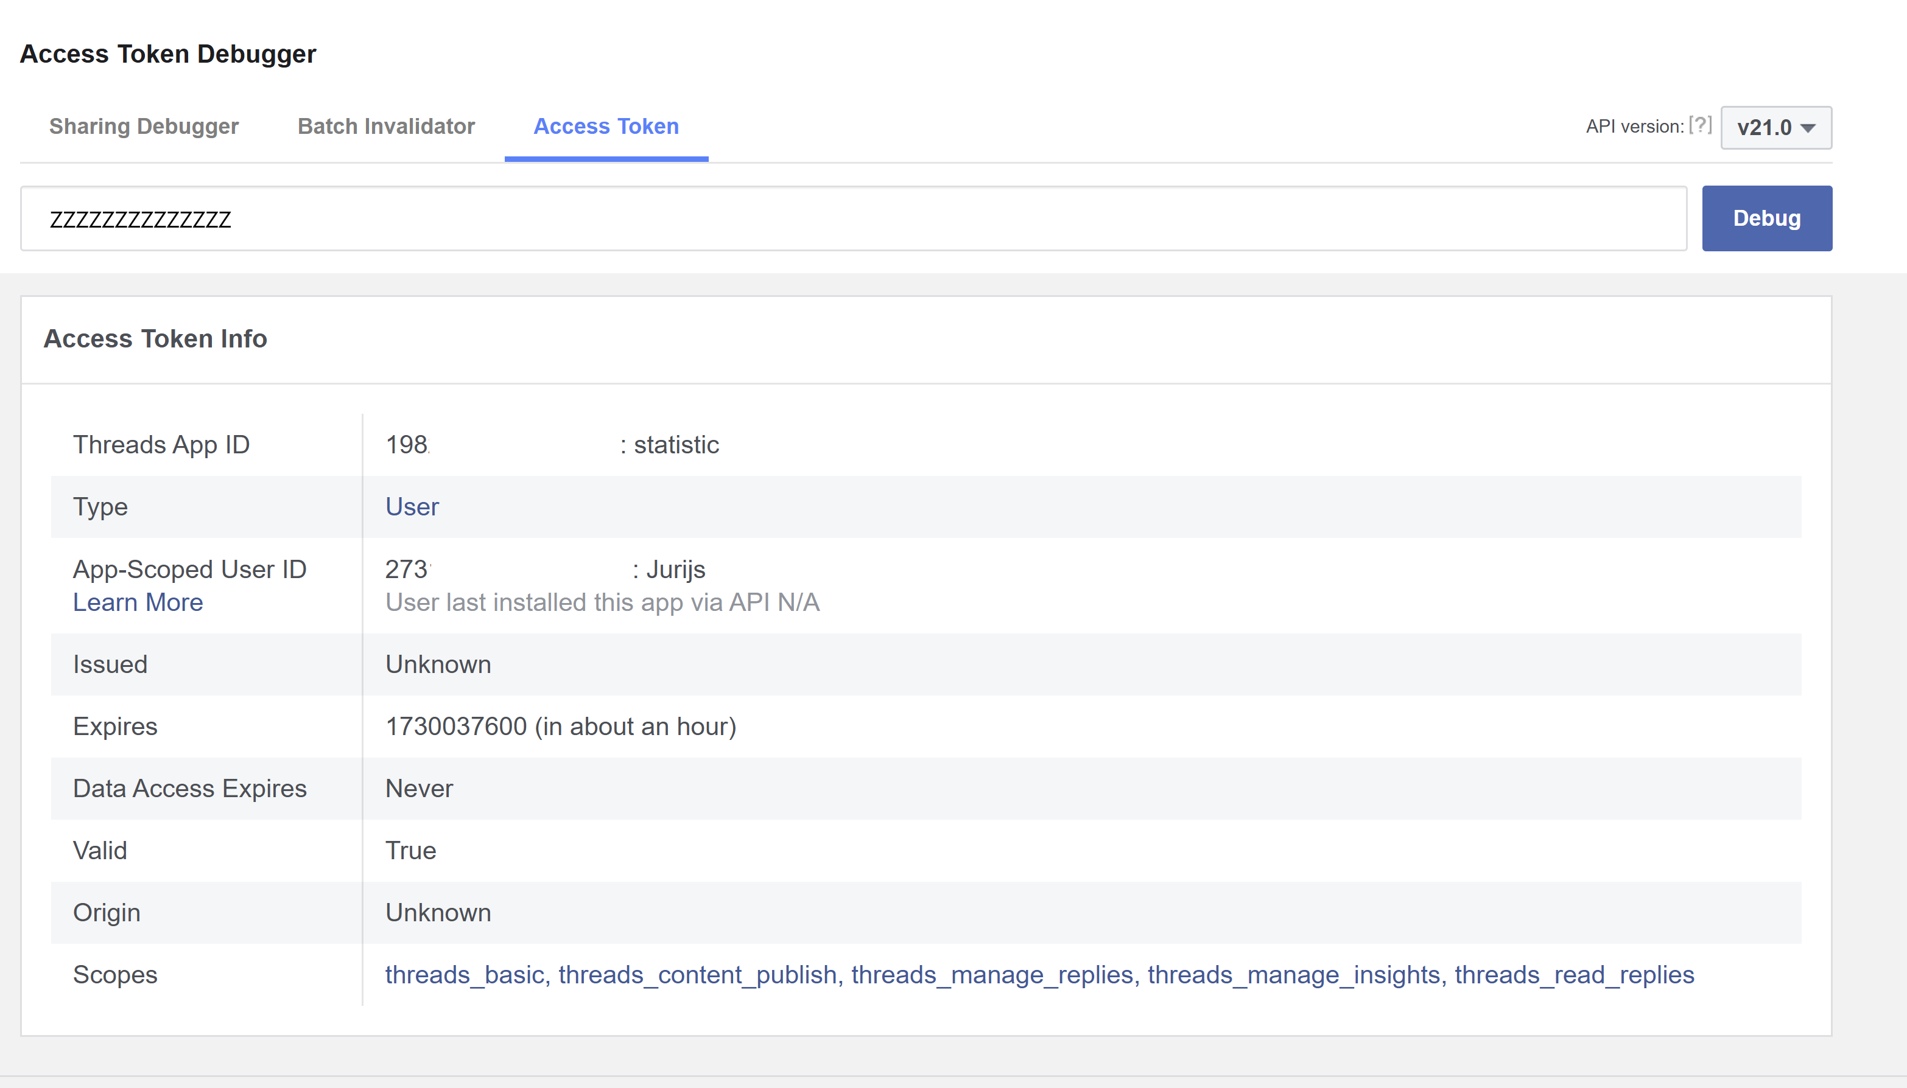Click the Threads App ID label

coord(161,445)
